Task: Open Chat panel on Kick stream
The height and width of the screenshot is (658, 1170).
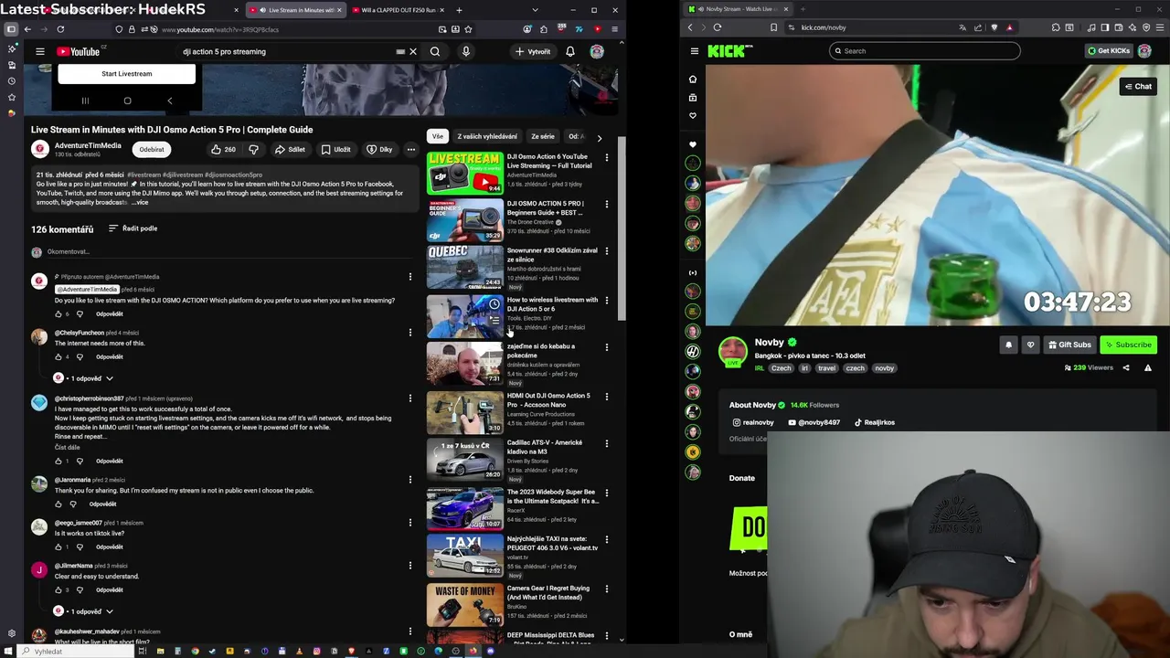Action: pos(1138,86)
